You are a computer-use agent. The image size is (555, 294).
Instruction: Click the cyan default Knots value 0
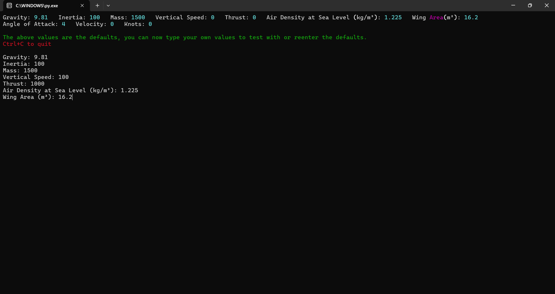(x=150, y=24)
